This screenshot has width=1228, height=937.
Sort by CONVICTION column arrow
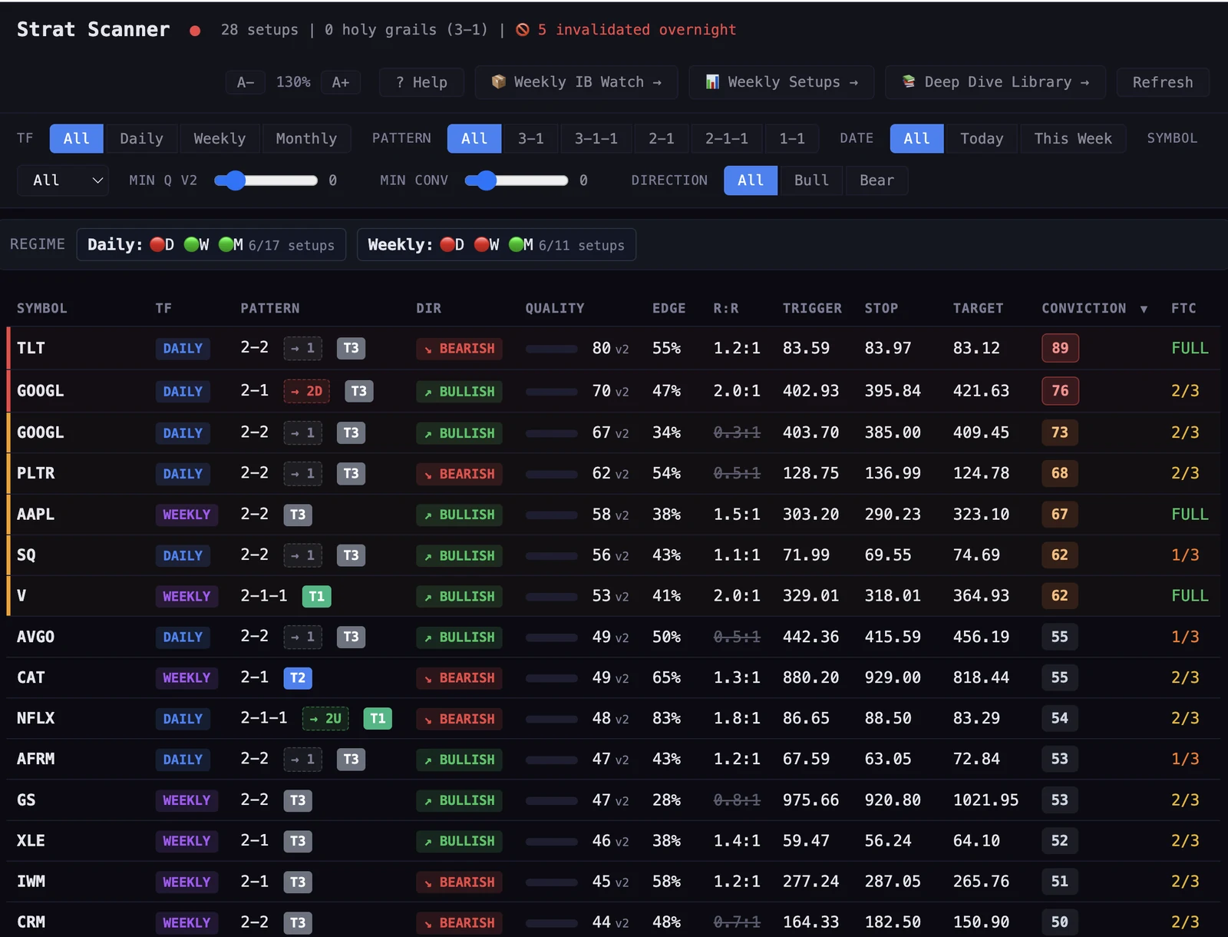tap(1144, 309)
